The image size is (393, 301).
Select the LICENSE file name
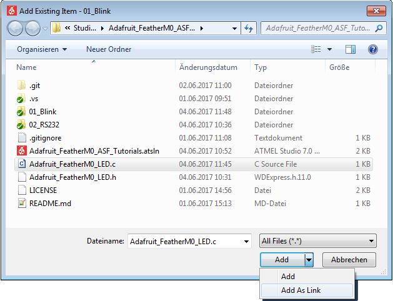click(x=43, y=190)
